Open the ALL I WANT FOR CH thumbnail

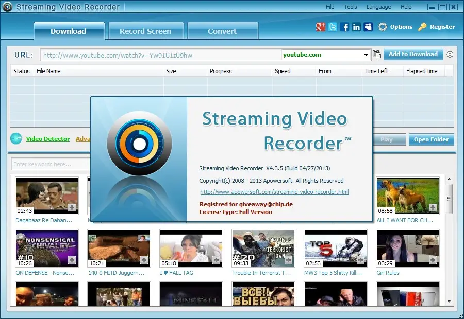click(x=408, y=196)
